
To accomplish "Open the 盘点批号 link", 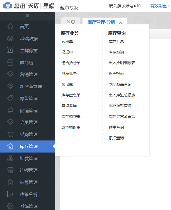I will (x=69, y=73).
